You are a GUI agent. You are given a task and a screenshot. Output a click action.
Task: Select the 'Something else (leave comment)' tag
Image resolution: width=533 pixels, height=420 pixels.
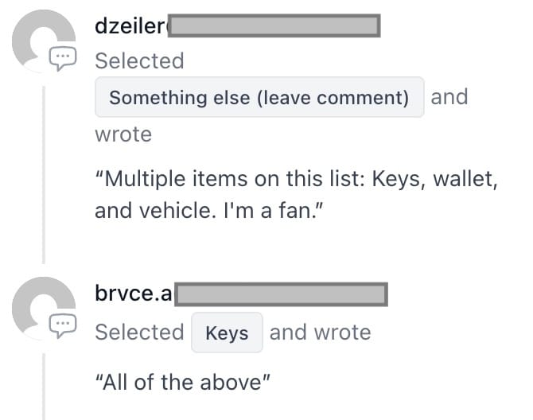(259, 98)
